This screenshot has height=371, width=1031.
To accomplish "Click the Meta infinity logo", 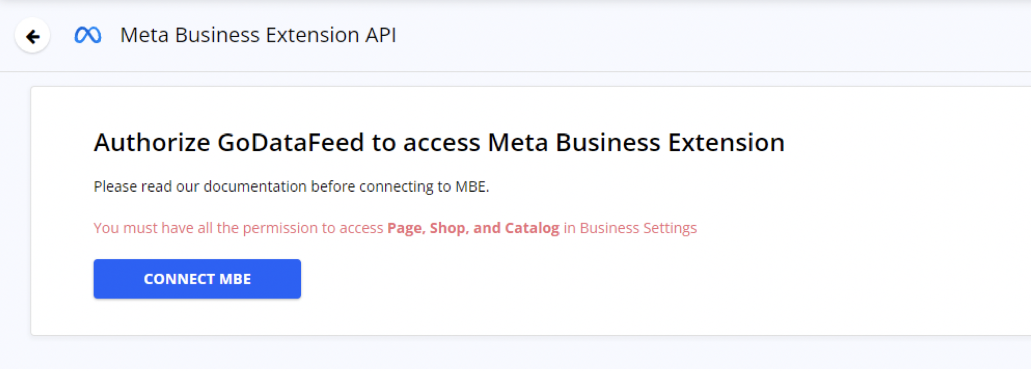I will 87,35.
